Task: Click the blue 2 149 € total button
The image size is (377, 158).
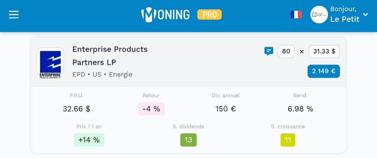Action: (324, 71)
